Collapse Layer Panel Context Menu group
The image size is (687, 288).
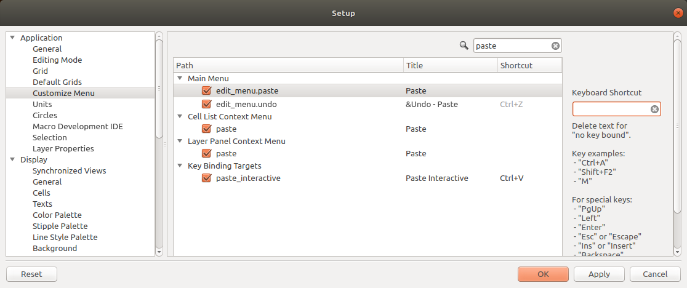[180, 142]
